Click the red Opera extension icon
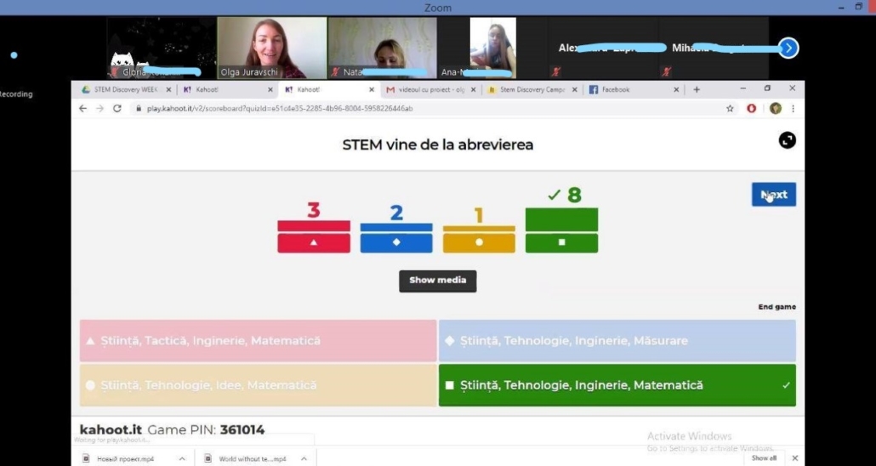This screenshot has height=466, width=876. pos(752,109)
